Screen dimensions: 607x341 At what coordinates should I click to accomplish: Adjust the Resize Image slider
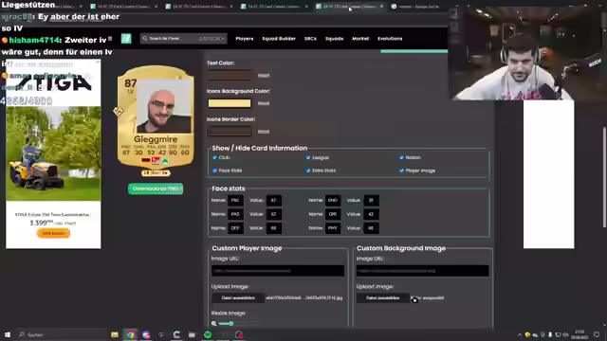[x=237, y=324]
